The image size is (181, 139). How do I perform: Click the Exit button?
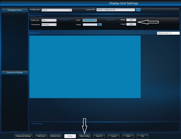[142, 136]
